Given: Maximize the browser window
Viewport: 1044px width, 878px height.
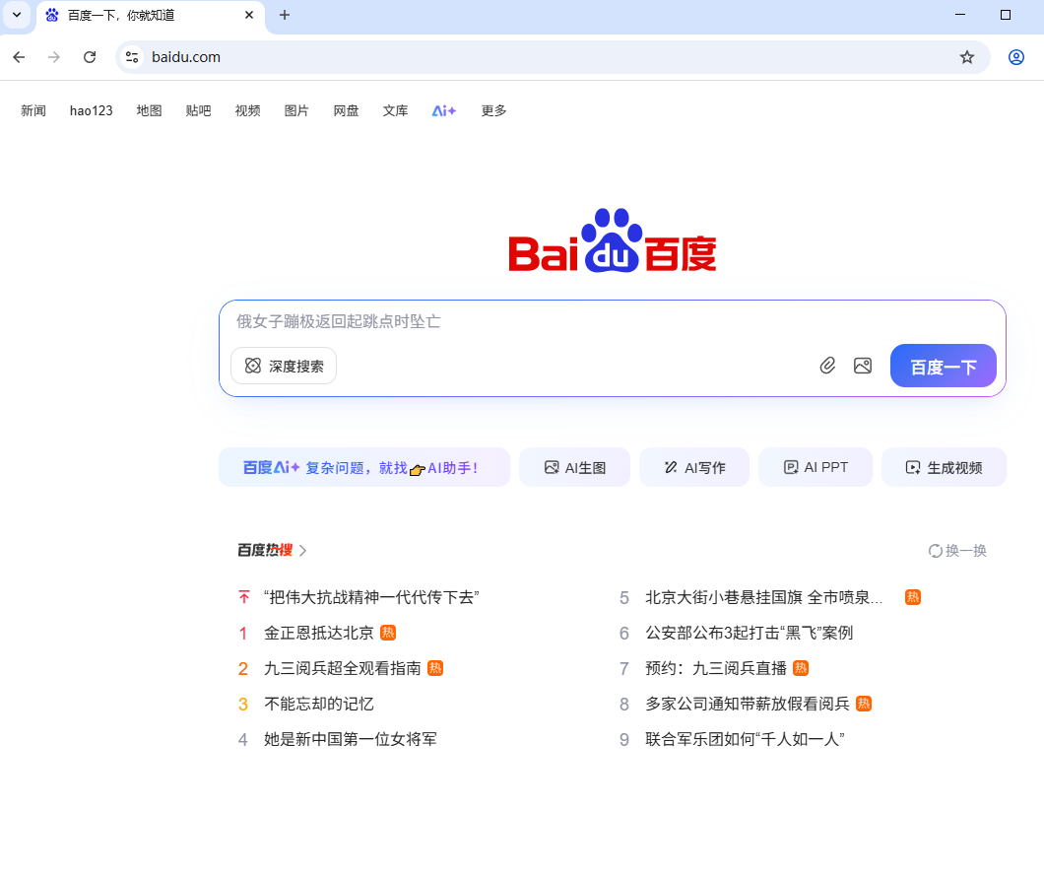Looking at the screenshot, I should [x=1006, y=15].
